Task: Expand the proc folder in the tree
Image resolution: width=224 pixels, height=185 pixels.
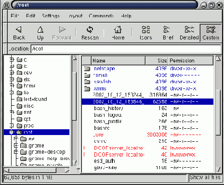Action: coord(12,125)
